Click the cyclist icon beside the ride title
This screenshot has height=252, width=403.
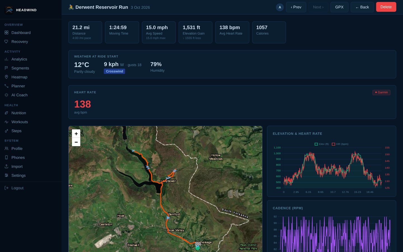pos(71,7)
